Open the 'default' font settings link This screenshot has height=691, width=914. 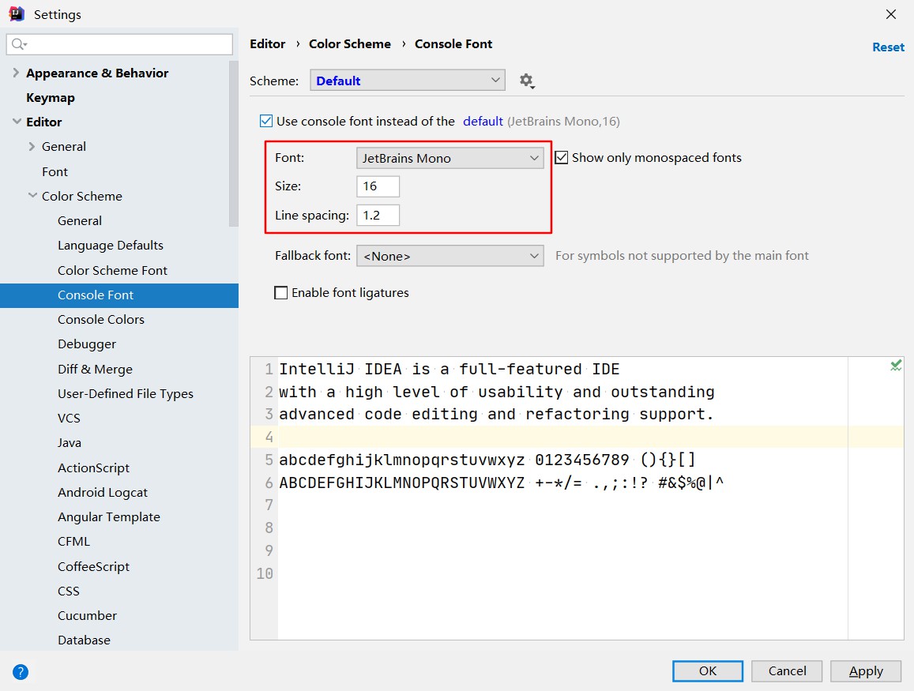(x=483, y=122)
